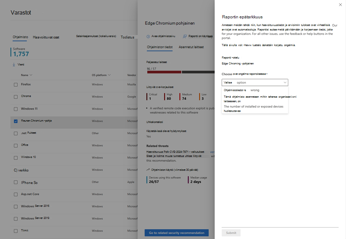Check the IPhone So row checkbox
This screenshot has height=239, width=346.
pos(16,182)
